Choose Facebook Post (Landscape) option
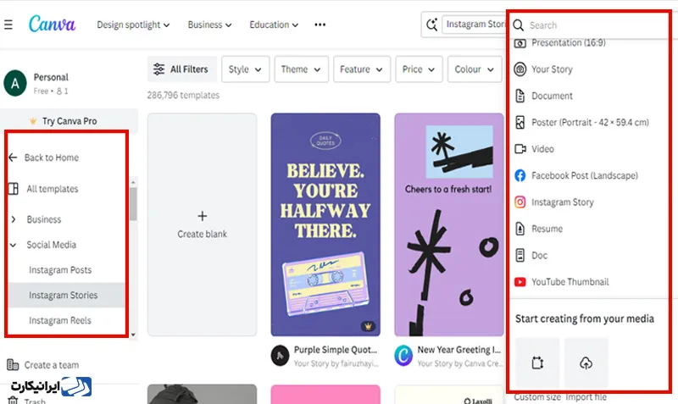The image size is (678, 404). (585, 175)
